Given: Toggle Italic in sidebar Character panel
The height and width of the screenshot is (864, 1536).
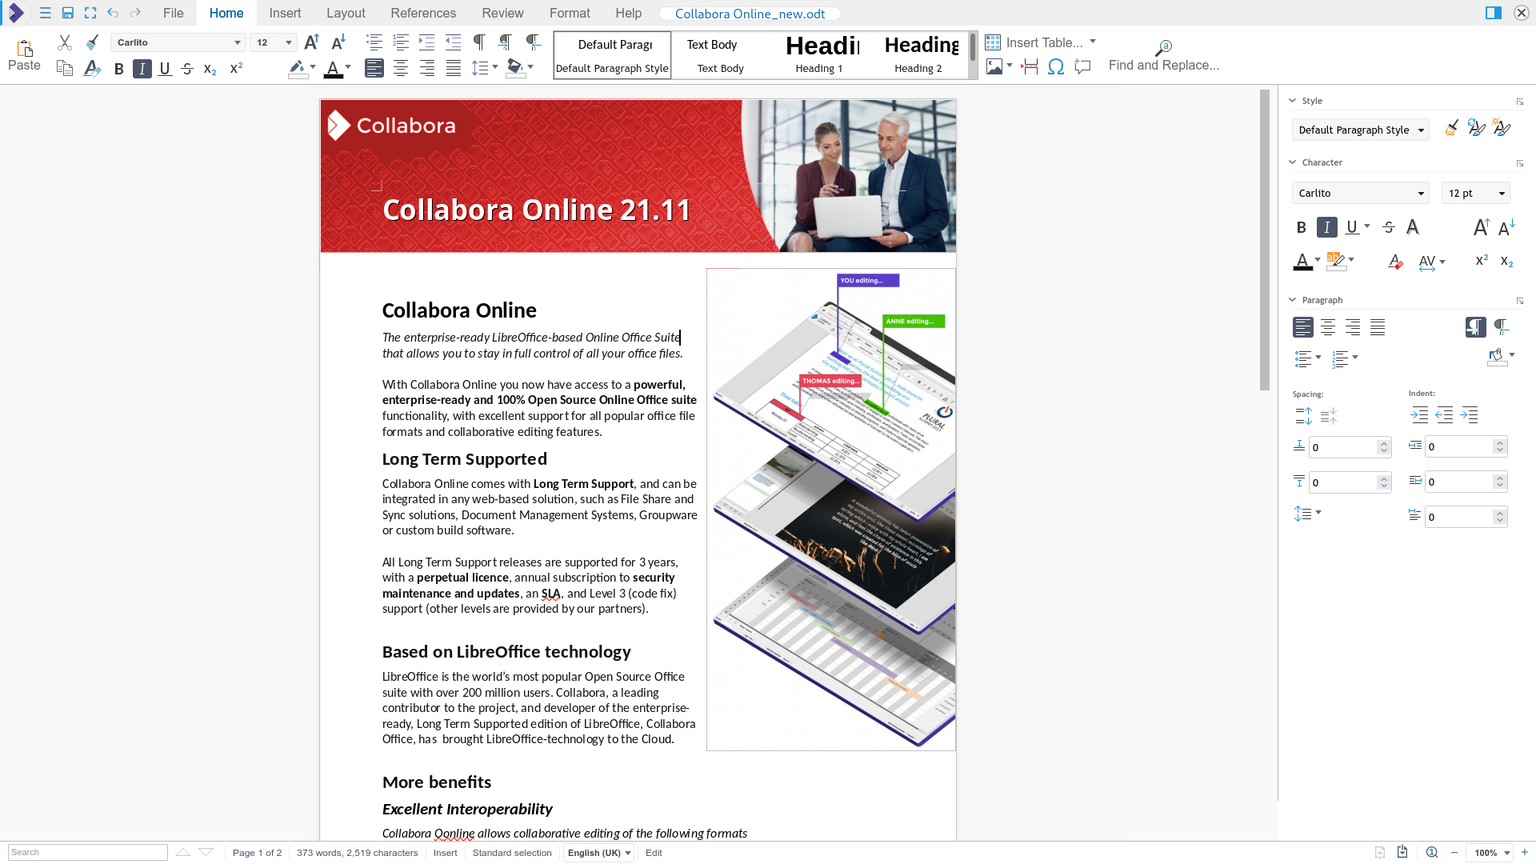Looking at the screenshot, I should [1327, 227].
